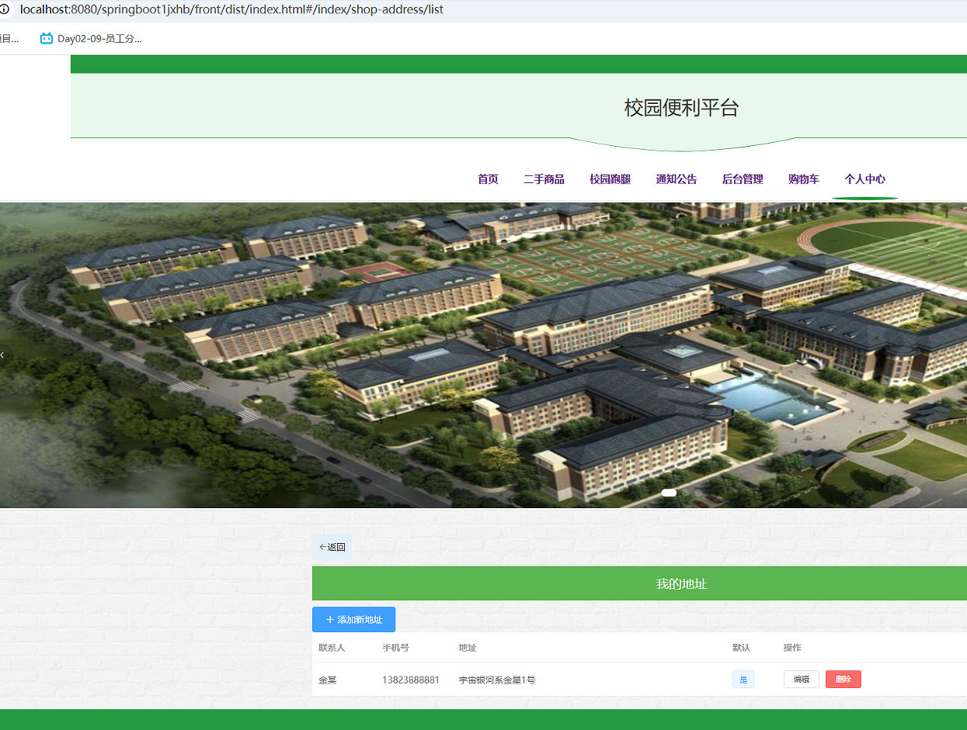Select the active white carousel indicator

pos(669,493)
